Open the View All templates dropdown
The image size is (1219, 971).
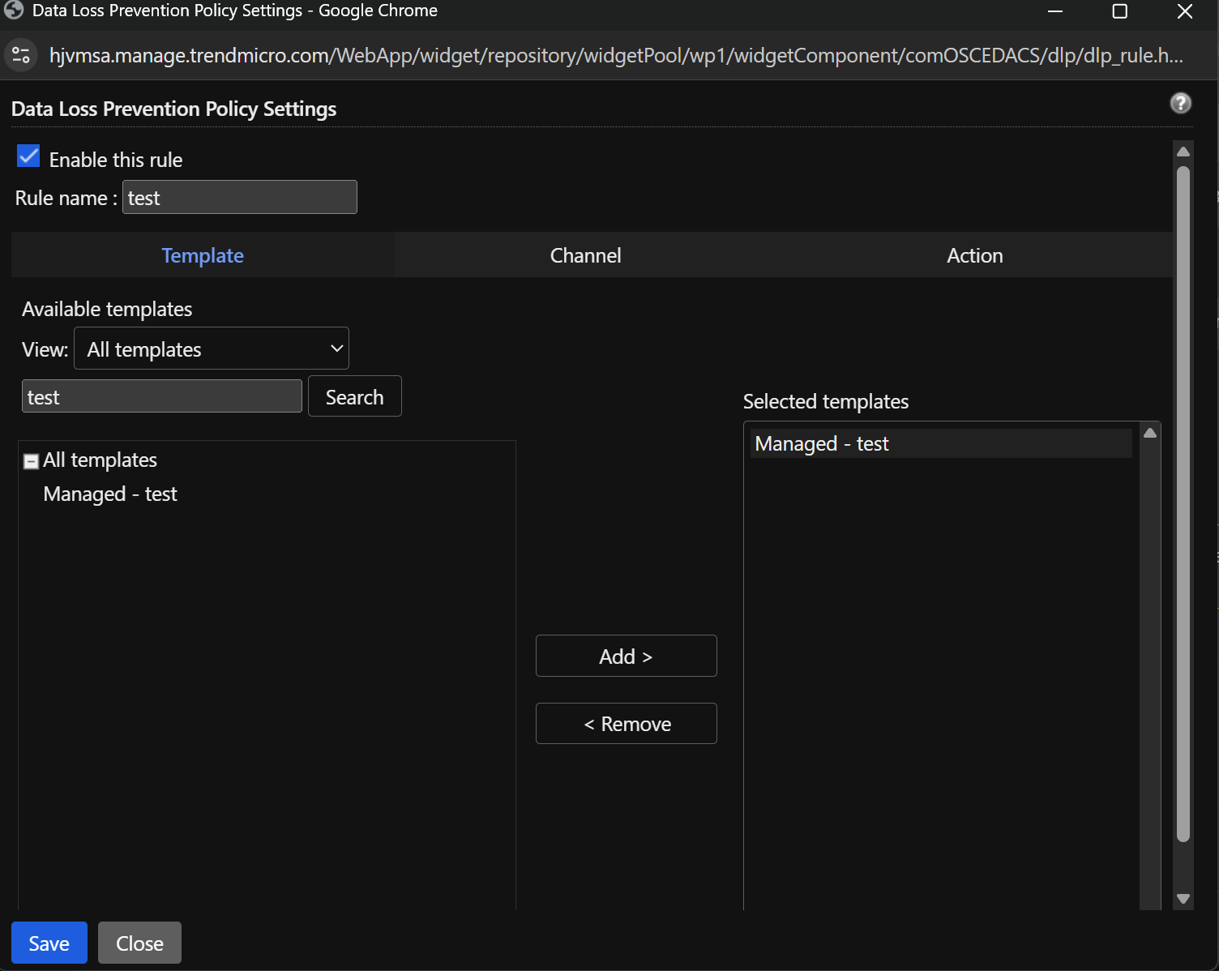pos(212,349)
